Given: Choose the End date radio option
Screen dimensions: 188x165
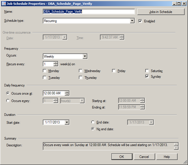Looking at the screenshot, I should coord(93,122).
